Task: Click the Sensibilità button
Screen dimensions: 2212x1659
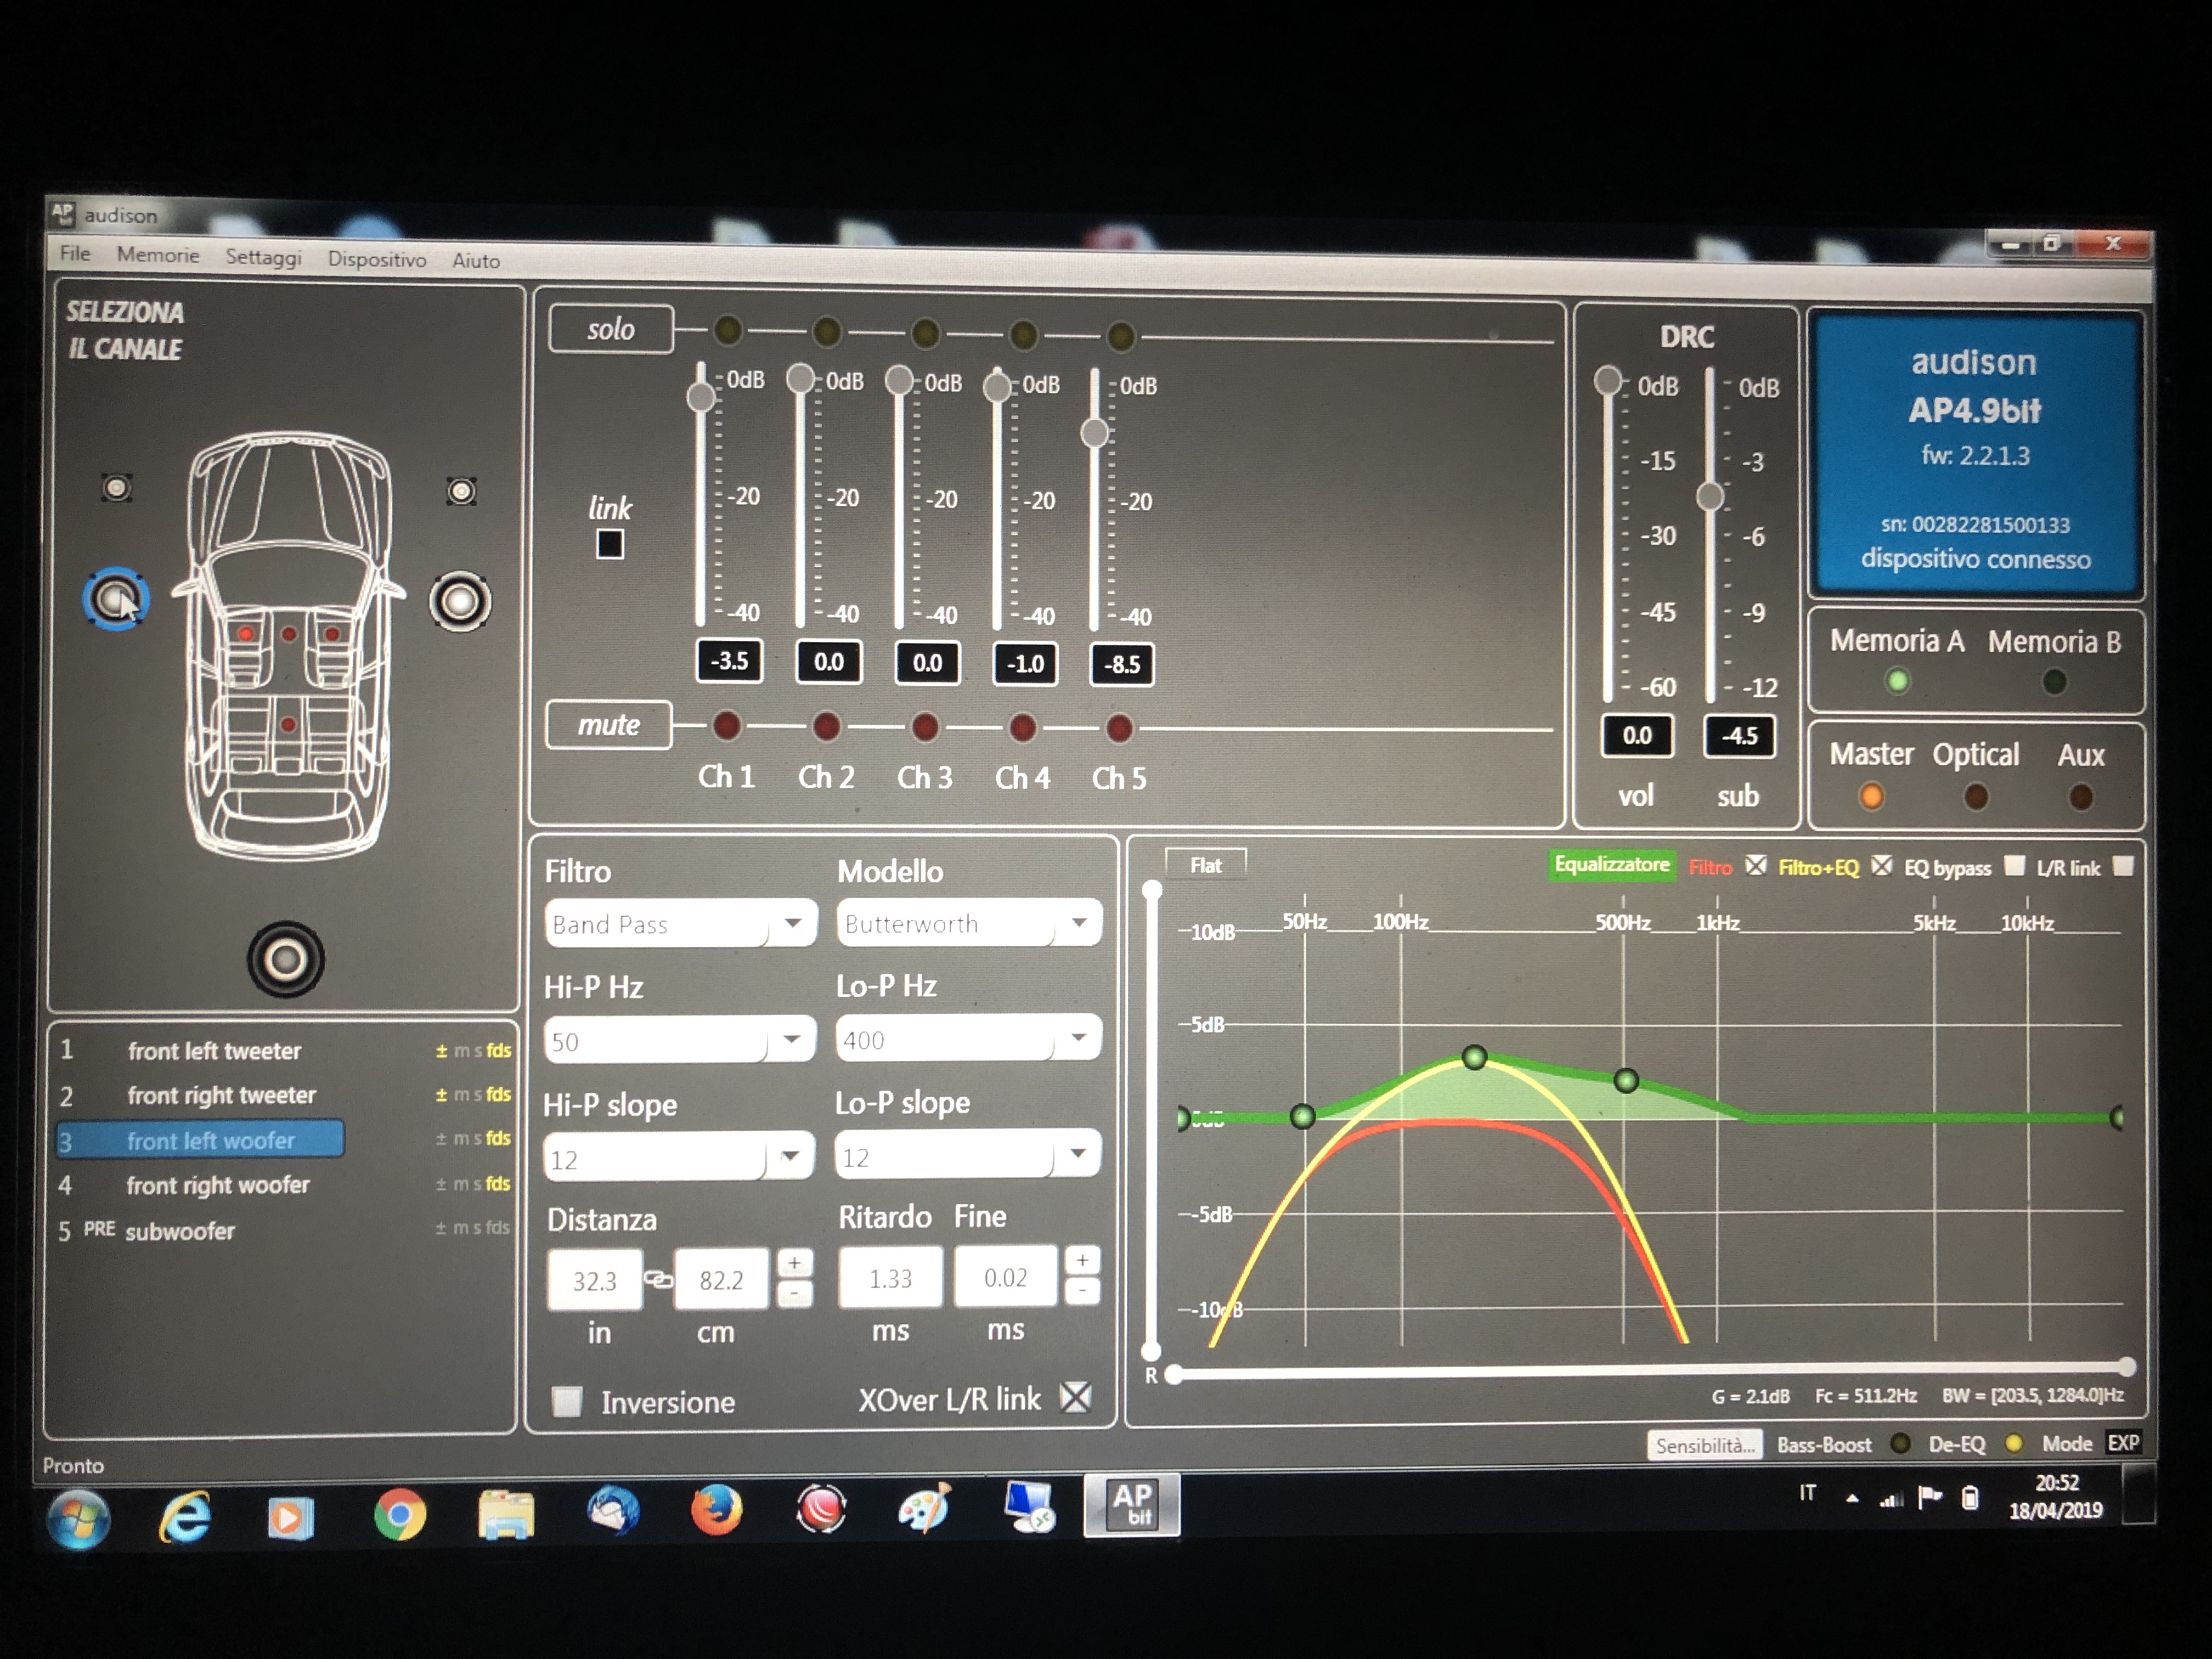Action: tap(1705, 1445)
